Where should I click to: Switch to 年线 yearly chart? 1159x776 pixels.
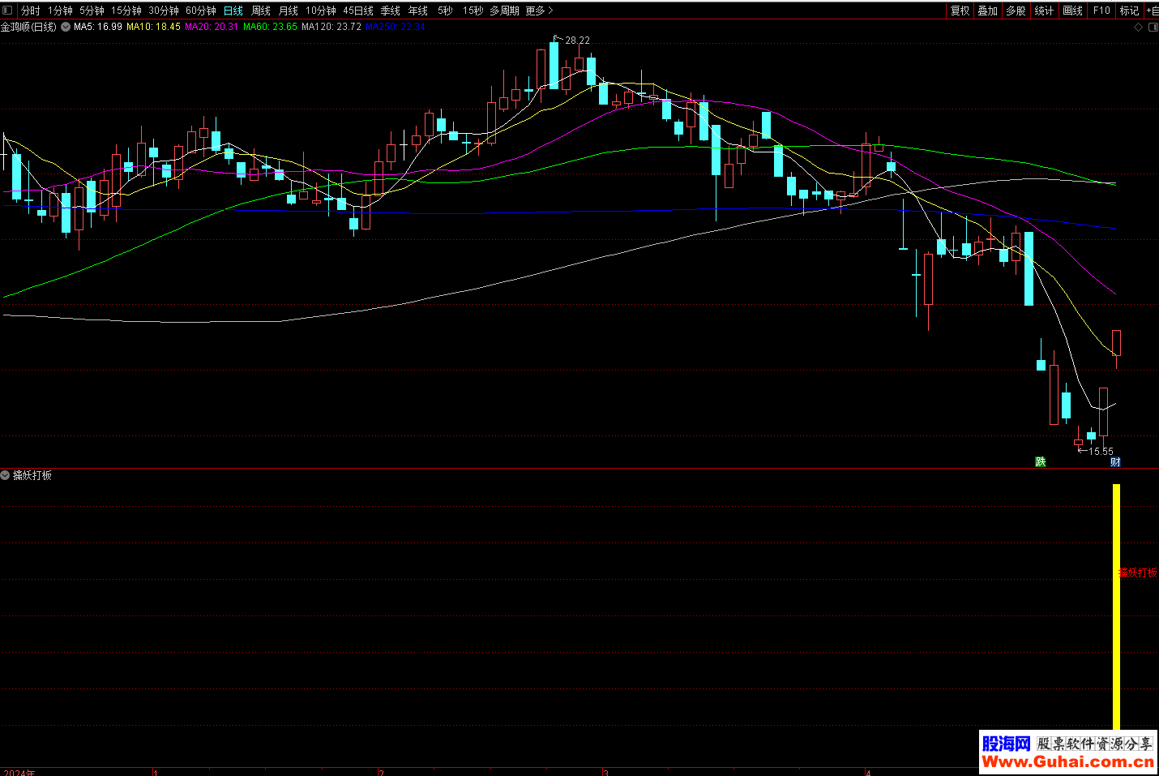[x=418, y=11]
